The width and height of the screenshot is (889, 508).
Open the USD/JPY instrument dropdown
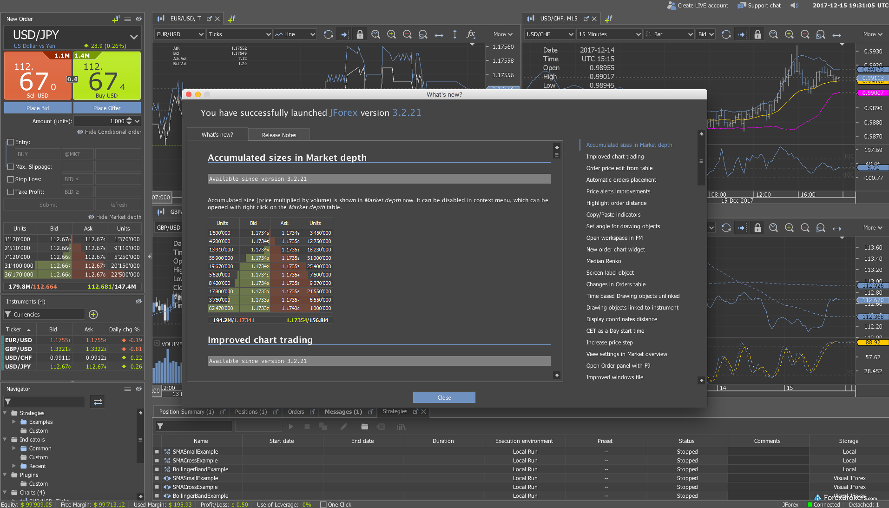pos(134,37)
